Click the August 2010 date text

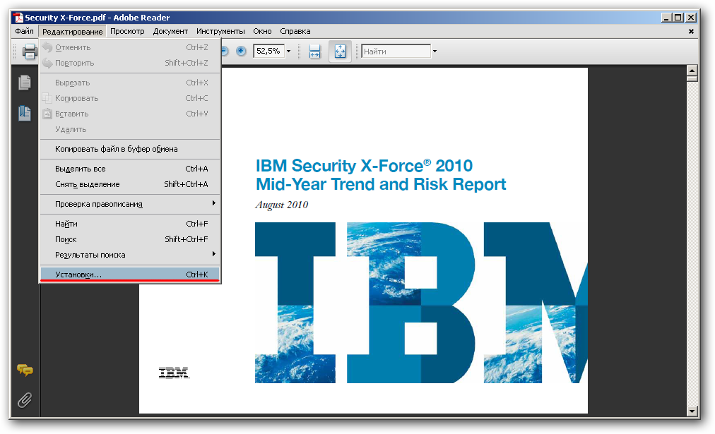click(x=282, y=205)
